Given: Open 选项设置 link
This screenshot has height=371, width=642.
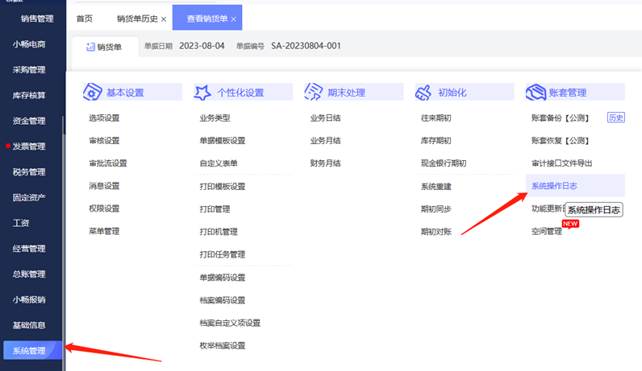Looking at the screenshot, I should pos(104,118).
